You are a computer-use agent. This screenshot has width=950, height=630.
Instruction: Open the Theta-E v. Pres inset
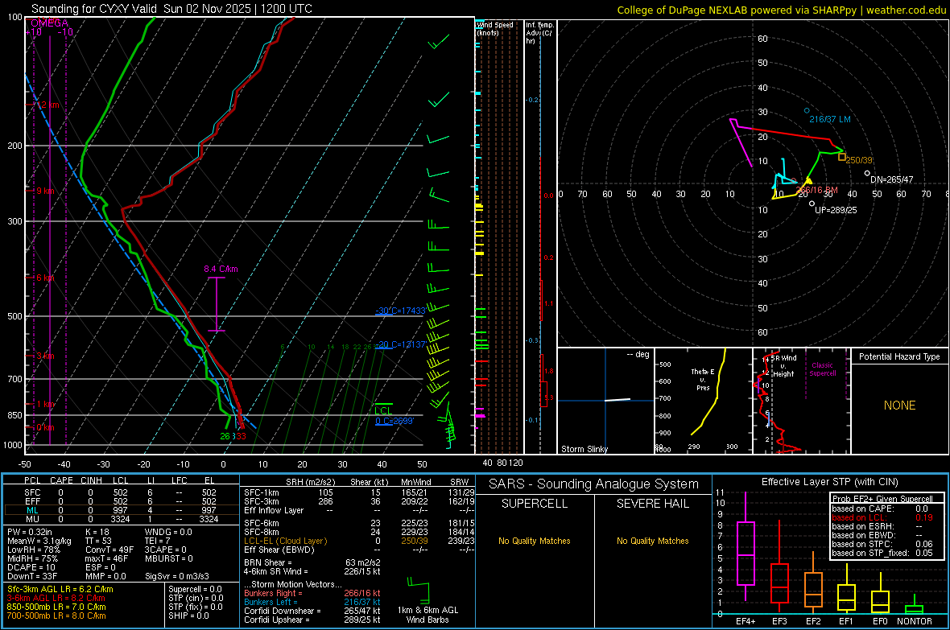[x=704, y=401]
